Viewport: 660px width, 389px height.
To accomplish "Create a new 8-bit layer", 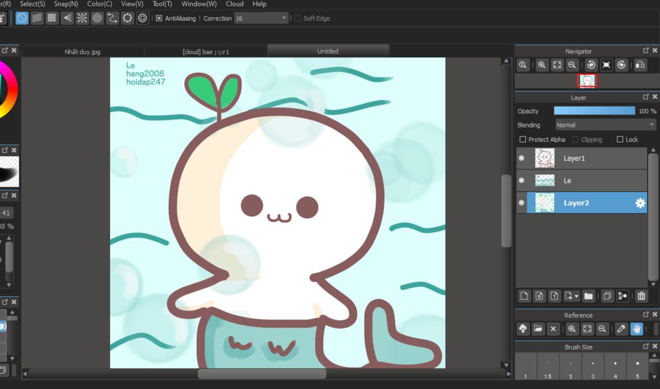I will (x=539, y=296).
